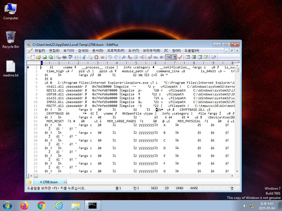Click the context help arrow-question icon
The height and width of the screenshot is (211, 282).
[213, 57]
